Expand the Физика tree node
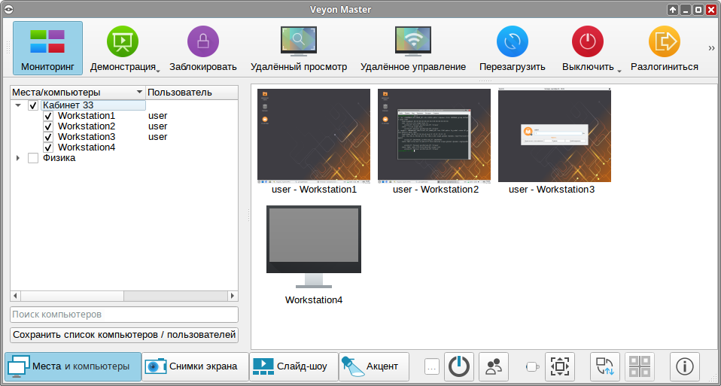Screen dimensions: 721x386 tap(18, 158)
